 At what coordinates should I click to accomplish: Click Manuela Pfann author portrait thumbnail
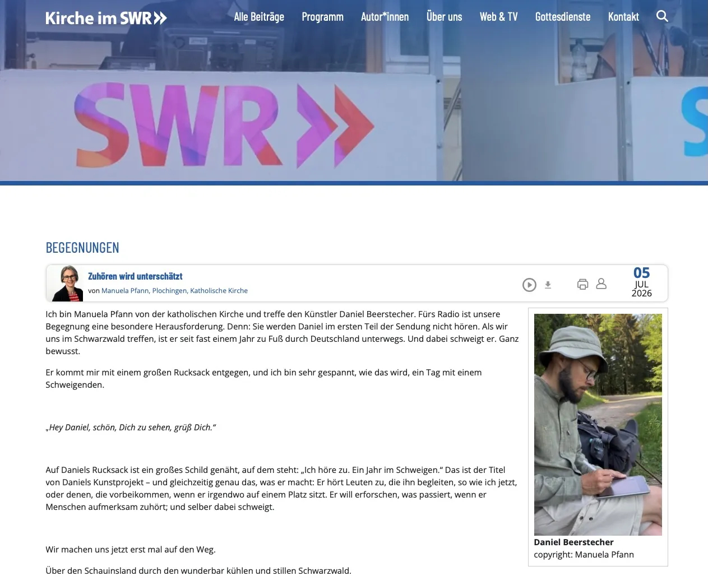pos(67,283)
